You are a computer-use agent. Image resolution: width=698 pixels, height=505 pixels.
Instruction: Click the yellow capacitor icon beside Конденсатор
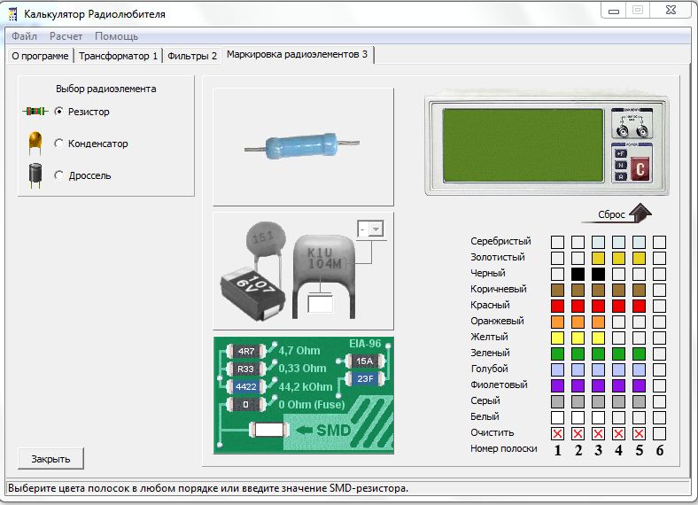pos(35,143)
